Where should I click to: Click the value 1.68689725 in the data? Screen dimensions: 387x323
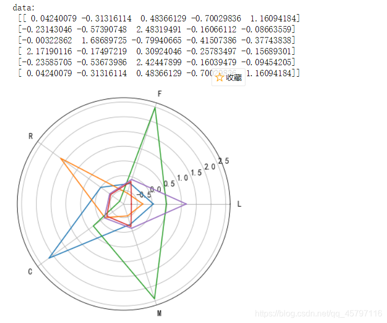pyautogui.click(x=104, y=40)
